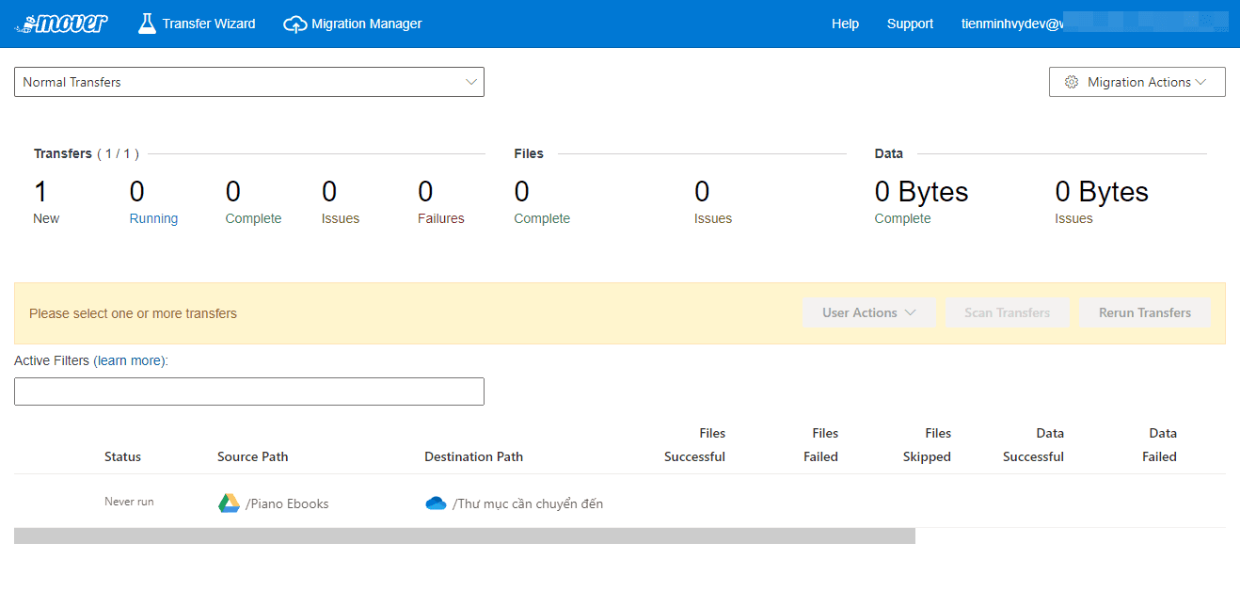Follow the learn more link
This screenshot has height=591, width=1240.
tap(130, 360)
